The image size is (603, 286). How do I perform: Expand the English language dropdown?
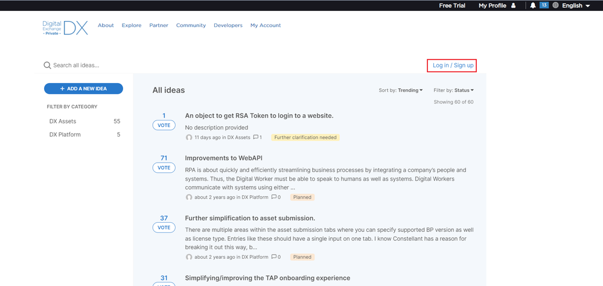coord(576,5)
